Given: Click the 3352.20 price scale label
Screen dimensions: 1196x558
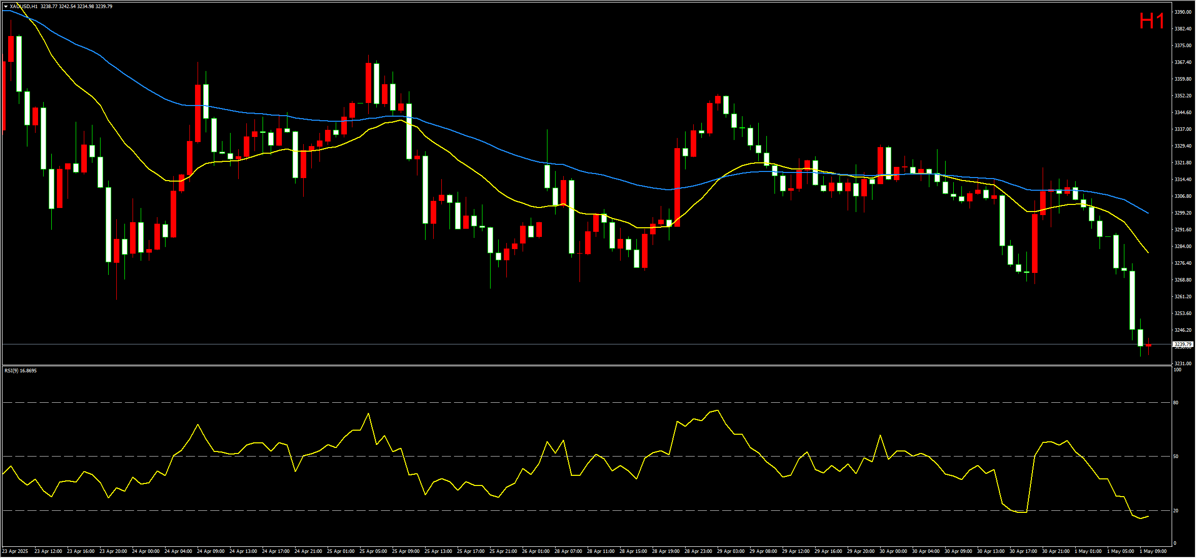Looking at the screenshot, I should click(1183, 95).
